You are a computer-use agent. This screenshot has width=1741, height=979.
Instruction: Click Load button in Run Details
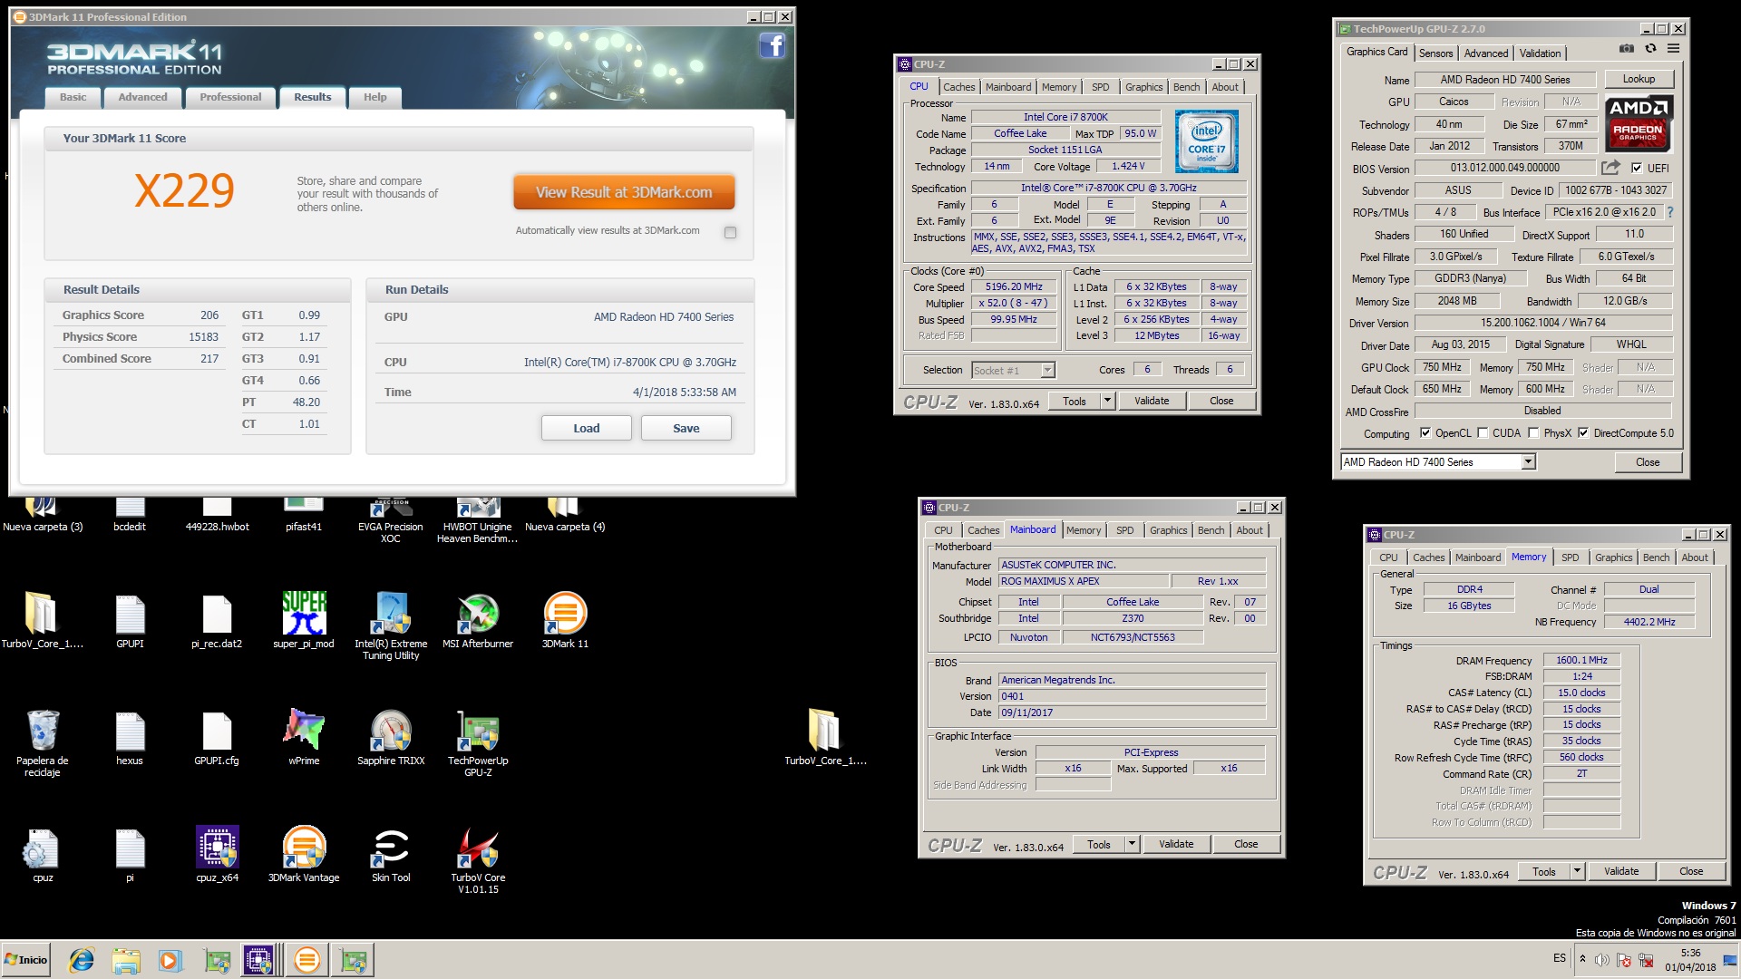586,428
